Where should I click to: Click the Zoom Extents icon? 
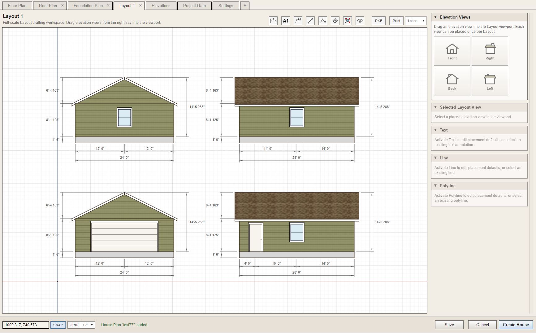tap(348, 21)
